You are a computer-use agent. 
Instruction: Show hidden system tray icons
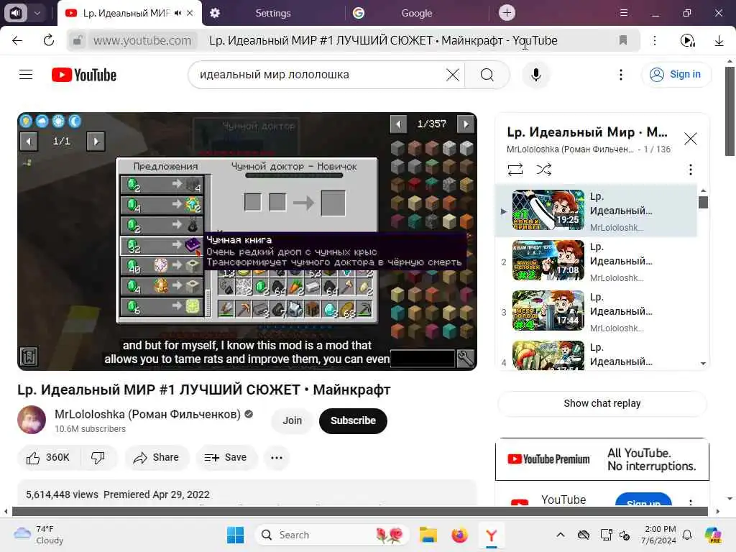click(x=561, y=535)
